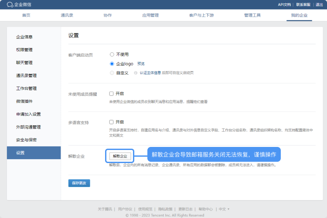
Task: Open the 应用管理 tab
Action: (150, 15)
